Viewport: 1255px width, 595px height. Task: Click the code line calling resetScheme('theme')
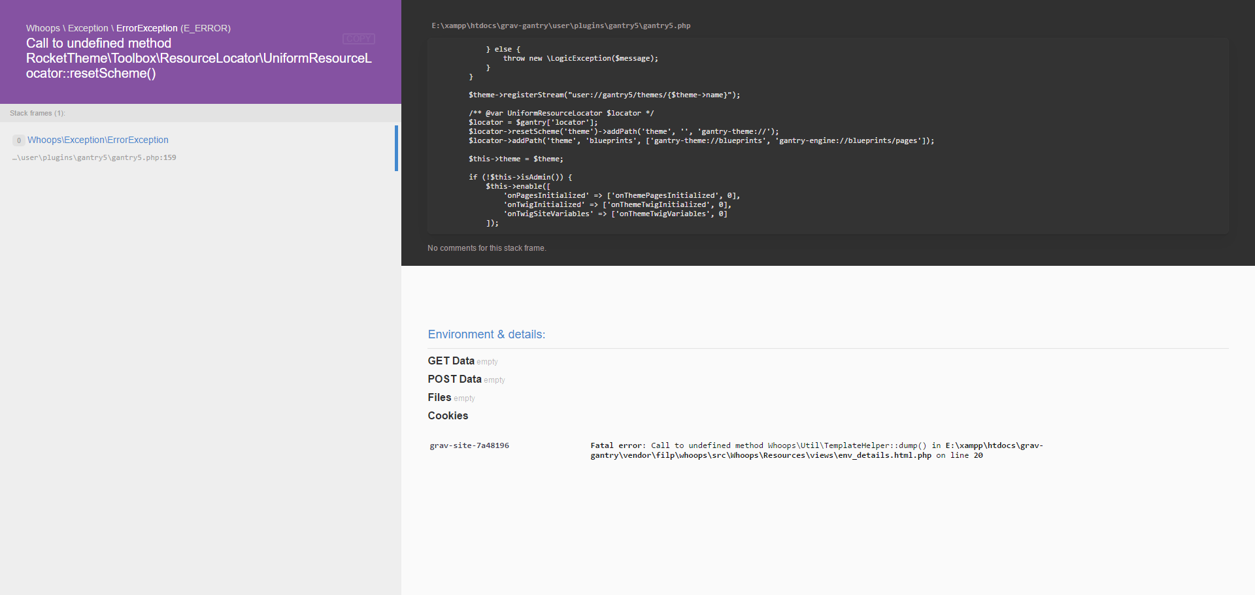624,132
